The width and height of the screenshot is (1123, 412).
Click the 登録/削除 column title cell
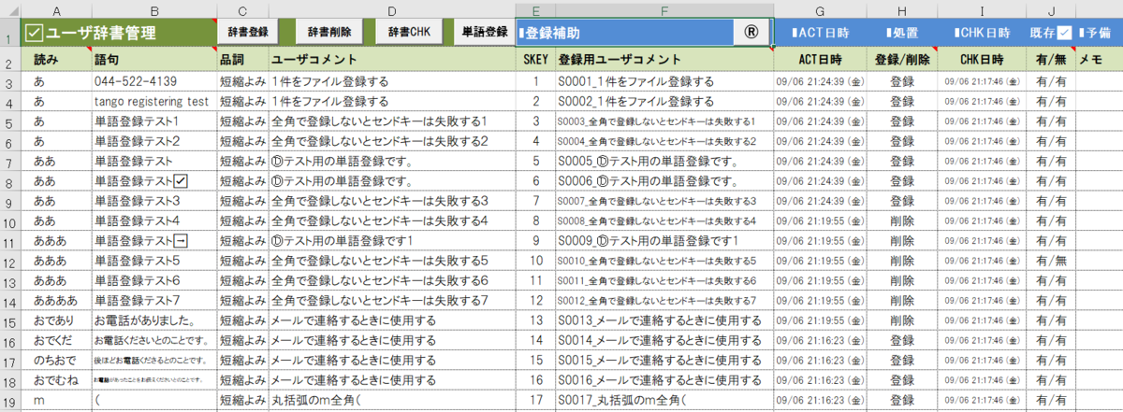901,59
